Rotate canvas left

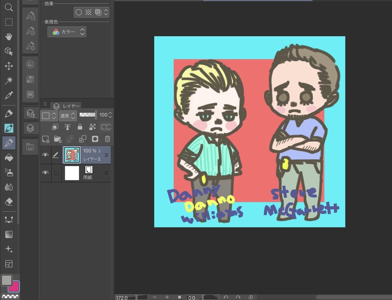[226, 297]
